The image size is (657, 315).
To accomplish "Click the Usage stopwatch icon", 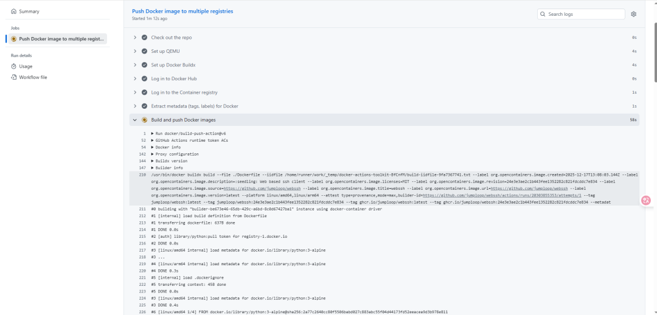I will pyautogui.click(x=14, y=66).
